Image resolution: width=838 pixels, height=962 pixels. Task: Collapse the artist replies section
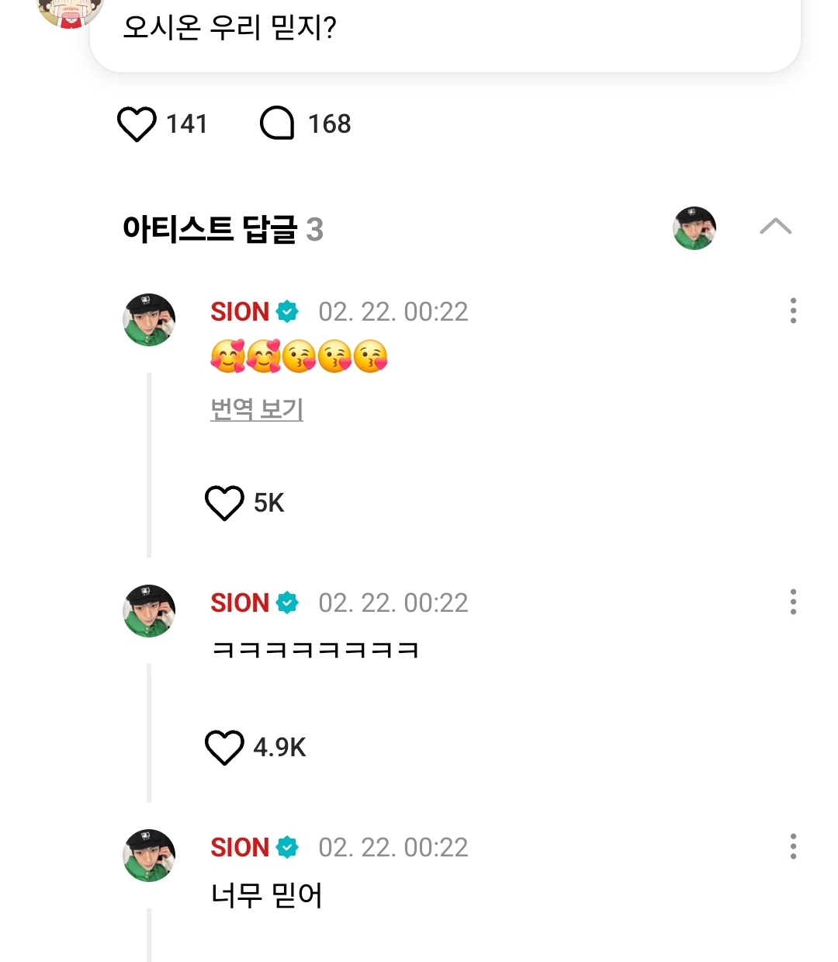point(775,227)
